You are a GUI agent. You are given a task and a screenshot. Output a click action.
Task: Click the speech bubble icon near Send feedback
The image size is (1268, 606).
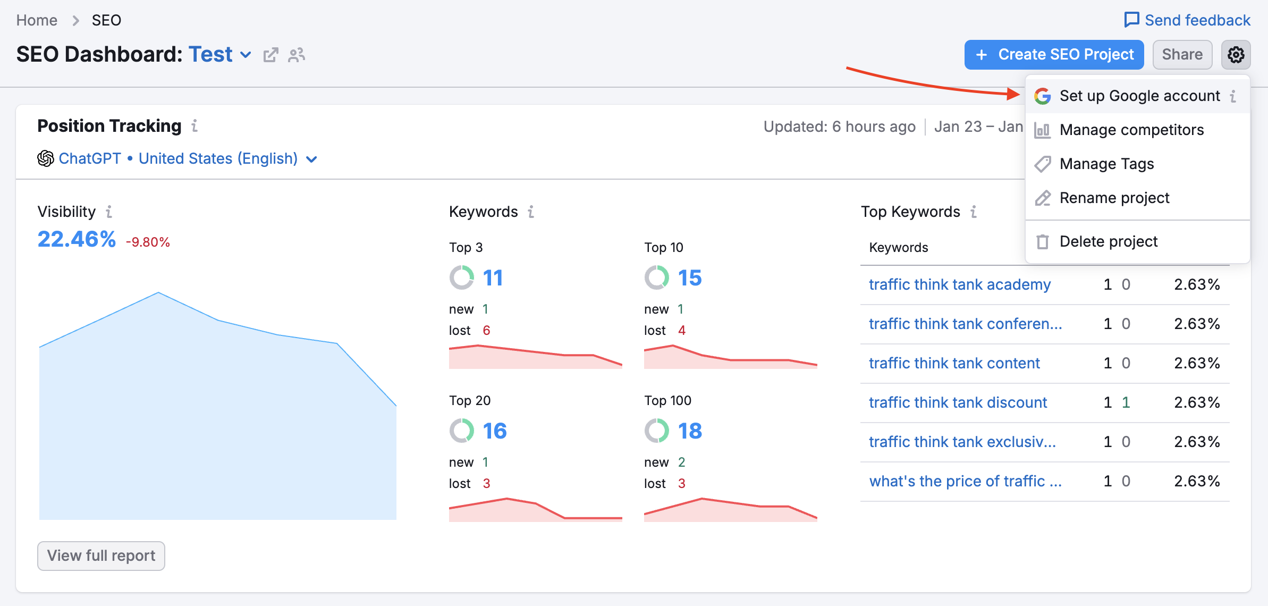pyautogui.click(x=1132, y=20)
